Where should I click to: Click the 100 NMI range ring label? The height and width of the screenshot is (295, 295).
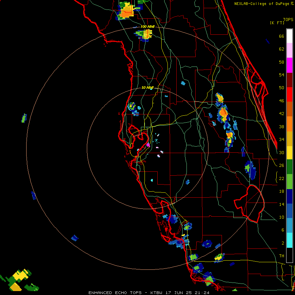[147, 27]
